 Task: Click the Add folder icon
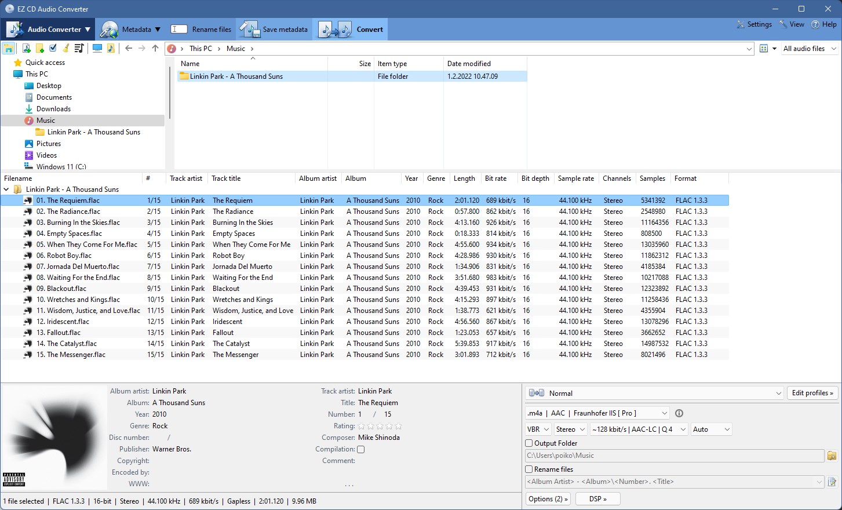click(39, 48)
